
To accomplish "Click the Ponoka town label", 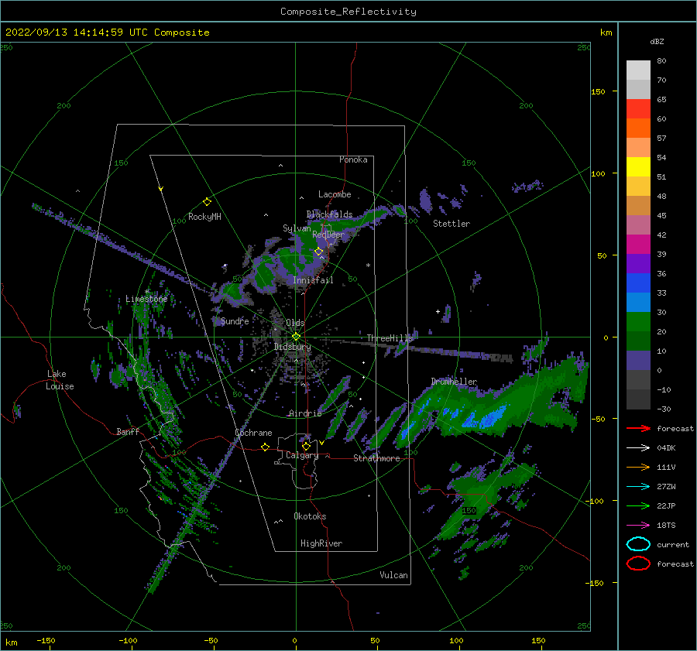I will pyautogui.click(x=353, y=159).
